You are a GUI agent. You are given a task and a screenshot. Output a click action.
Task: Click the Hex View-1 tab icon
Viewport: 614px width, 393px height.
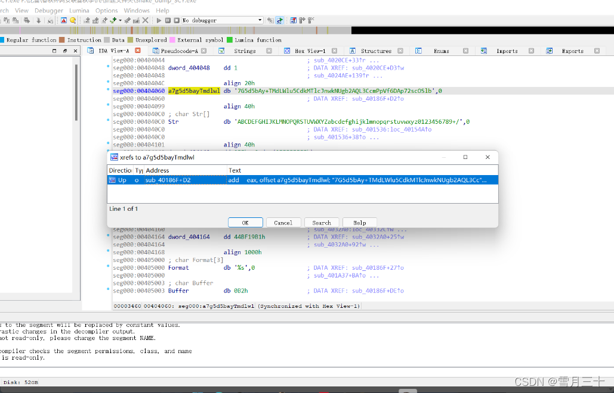click(287, 51)
